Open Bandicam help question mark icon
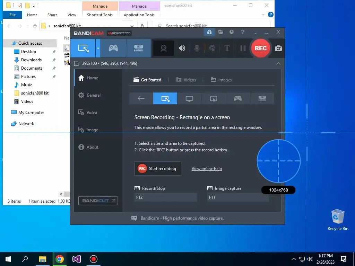 coord(243,32)
